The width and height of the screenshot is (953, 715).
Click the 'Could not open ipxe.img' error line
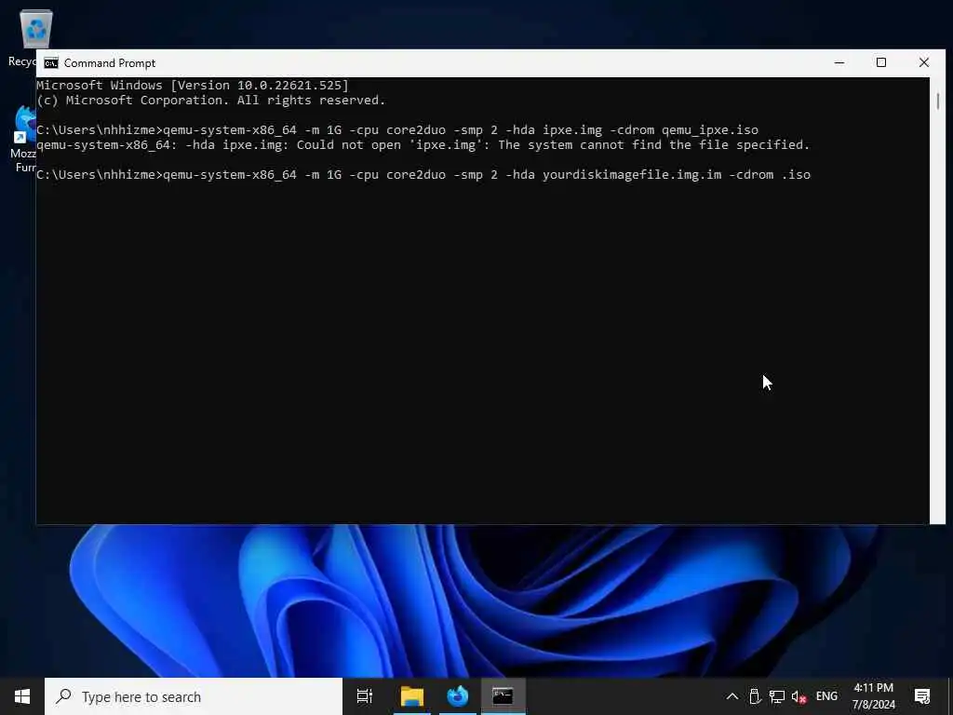point(423,144)
